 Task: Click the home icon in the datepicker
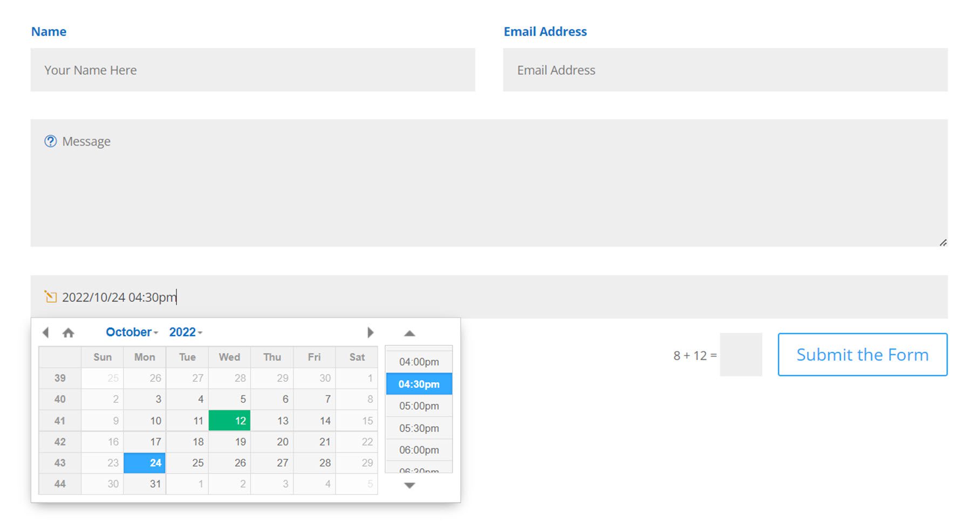point(68,332)
